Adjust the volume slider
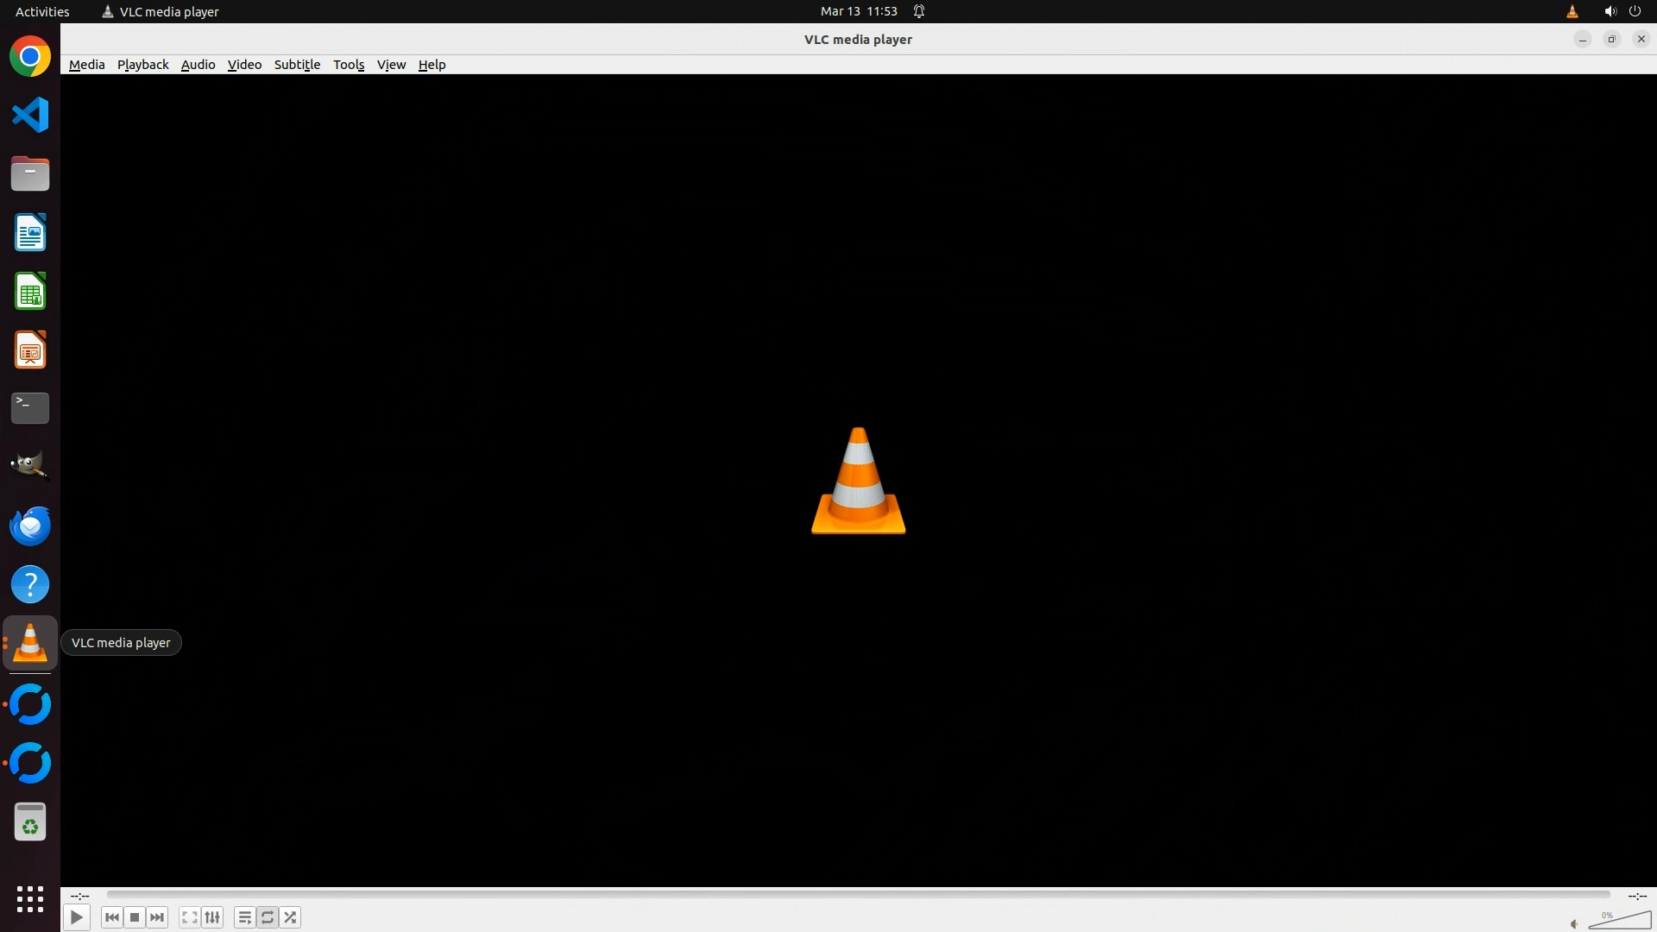Viewport: 1657px width, 932px height. tap(1620, 922)
